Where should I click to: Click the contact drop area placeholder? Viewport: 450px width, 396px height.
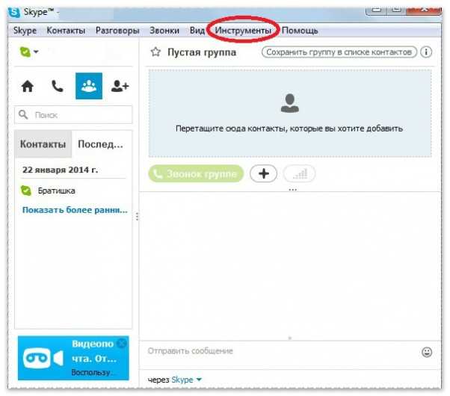[x=290, y=114]
